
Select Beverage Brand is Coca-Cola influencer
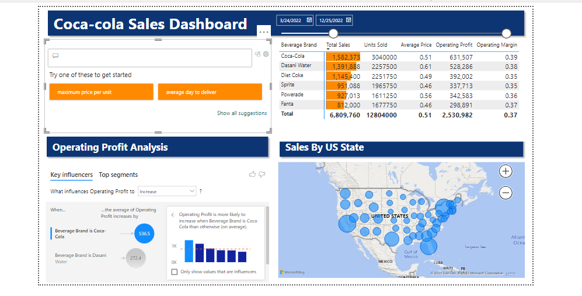pyautogui.click(x=80, y=234)
